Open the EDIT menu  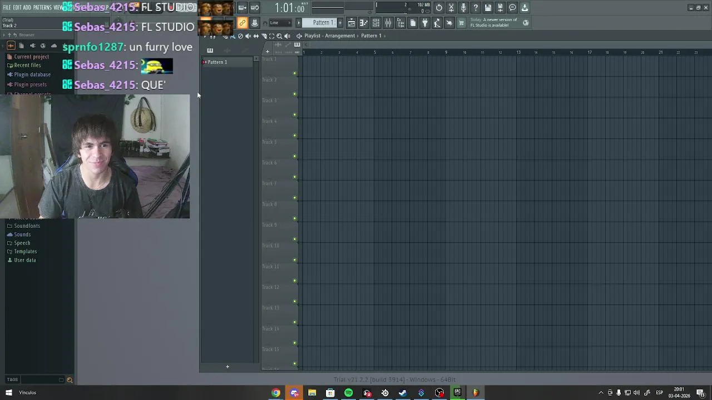(17, 7)
